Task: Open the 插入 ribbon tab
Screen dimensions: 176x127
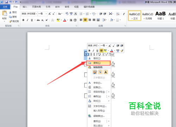Action: [x=25, y=7]
